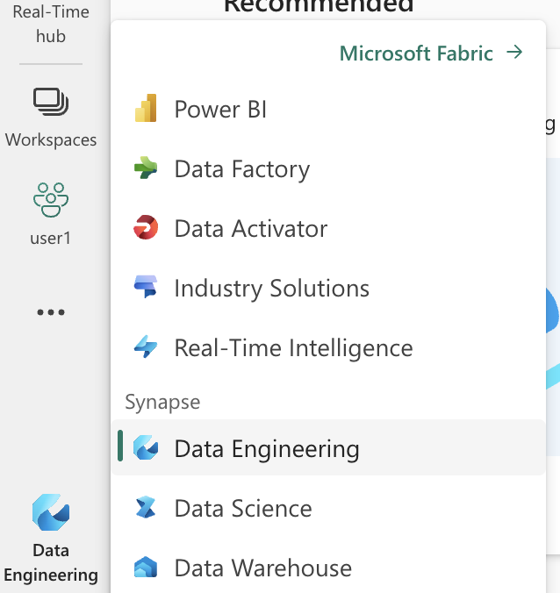This screenshot has height=593, width=560.
Task: Click the arrow next to Microsoft Fabric
Action: [514, 52]
